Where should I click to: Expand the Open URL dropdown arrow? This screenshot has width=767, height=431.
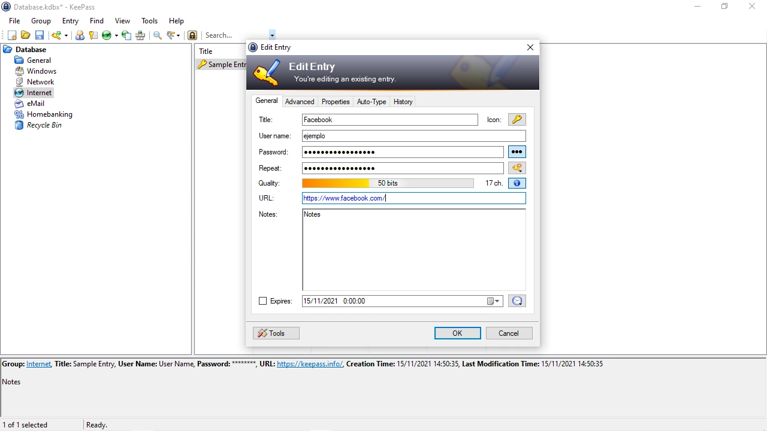pos(116,35)
